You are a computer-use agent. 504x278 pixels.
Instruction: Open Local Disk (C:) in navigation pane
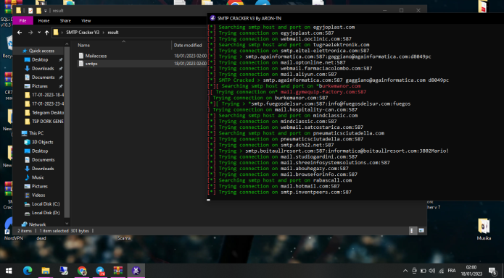coord(45,204)
